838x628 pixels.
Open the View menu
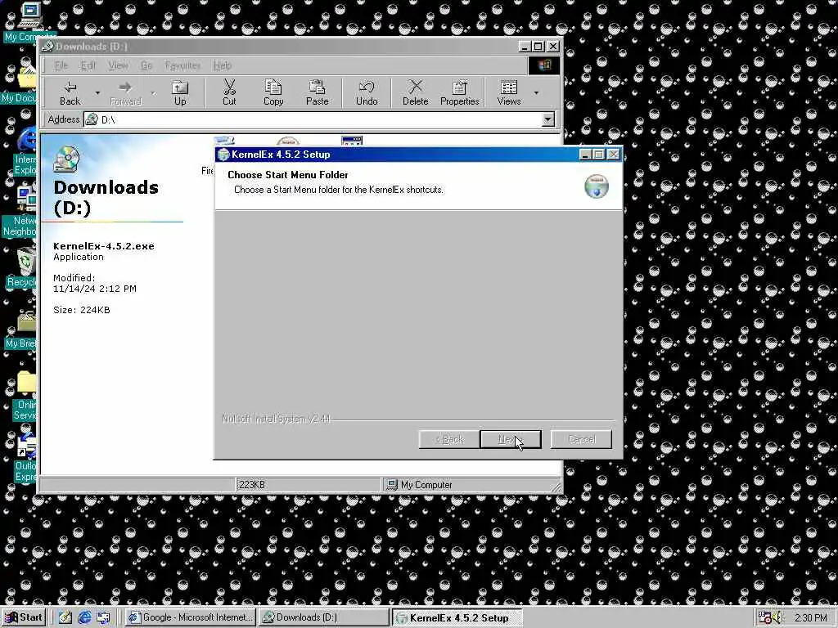click(x=118, y=65)
